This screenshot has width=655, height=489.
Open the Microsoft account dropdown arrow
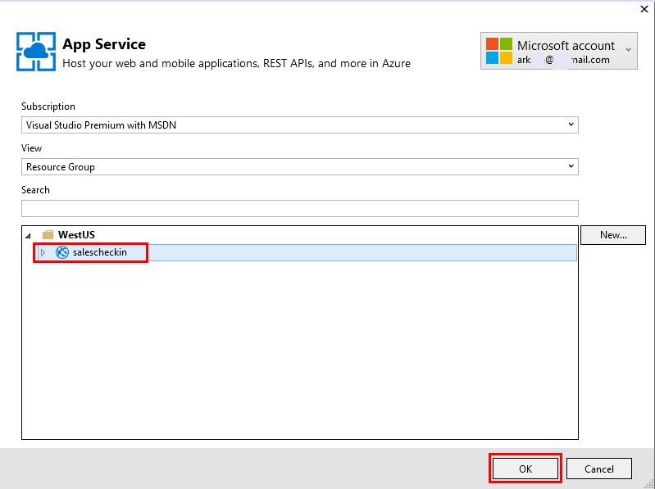pyautogui.click(x=628, y=50)
